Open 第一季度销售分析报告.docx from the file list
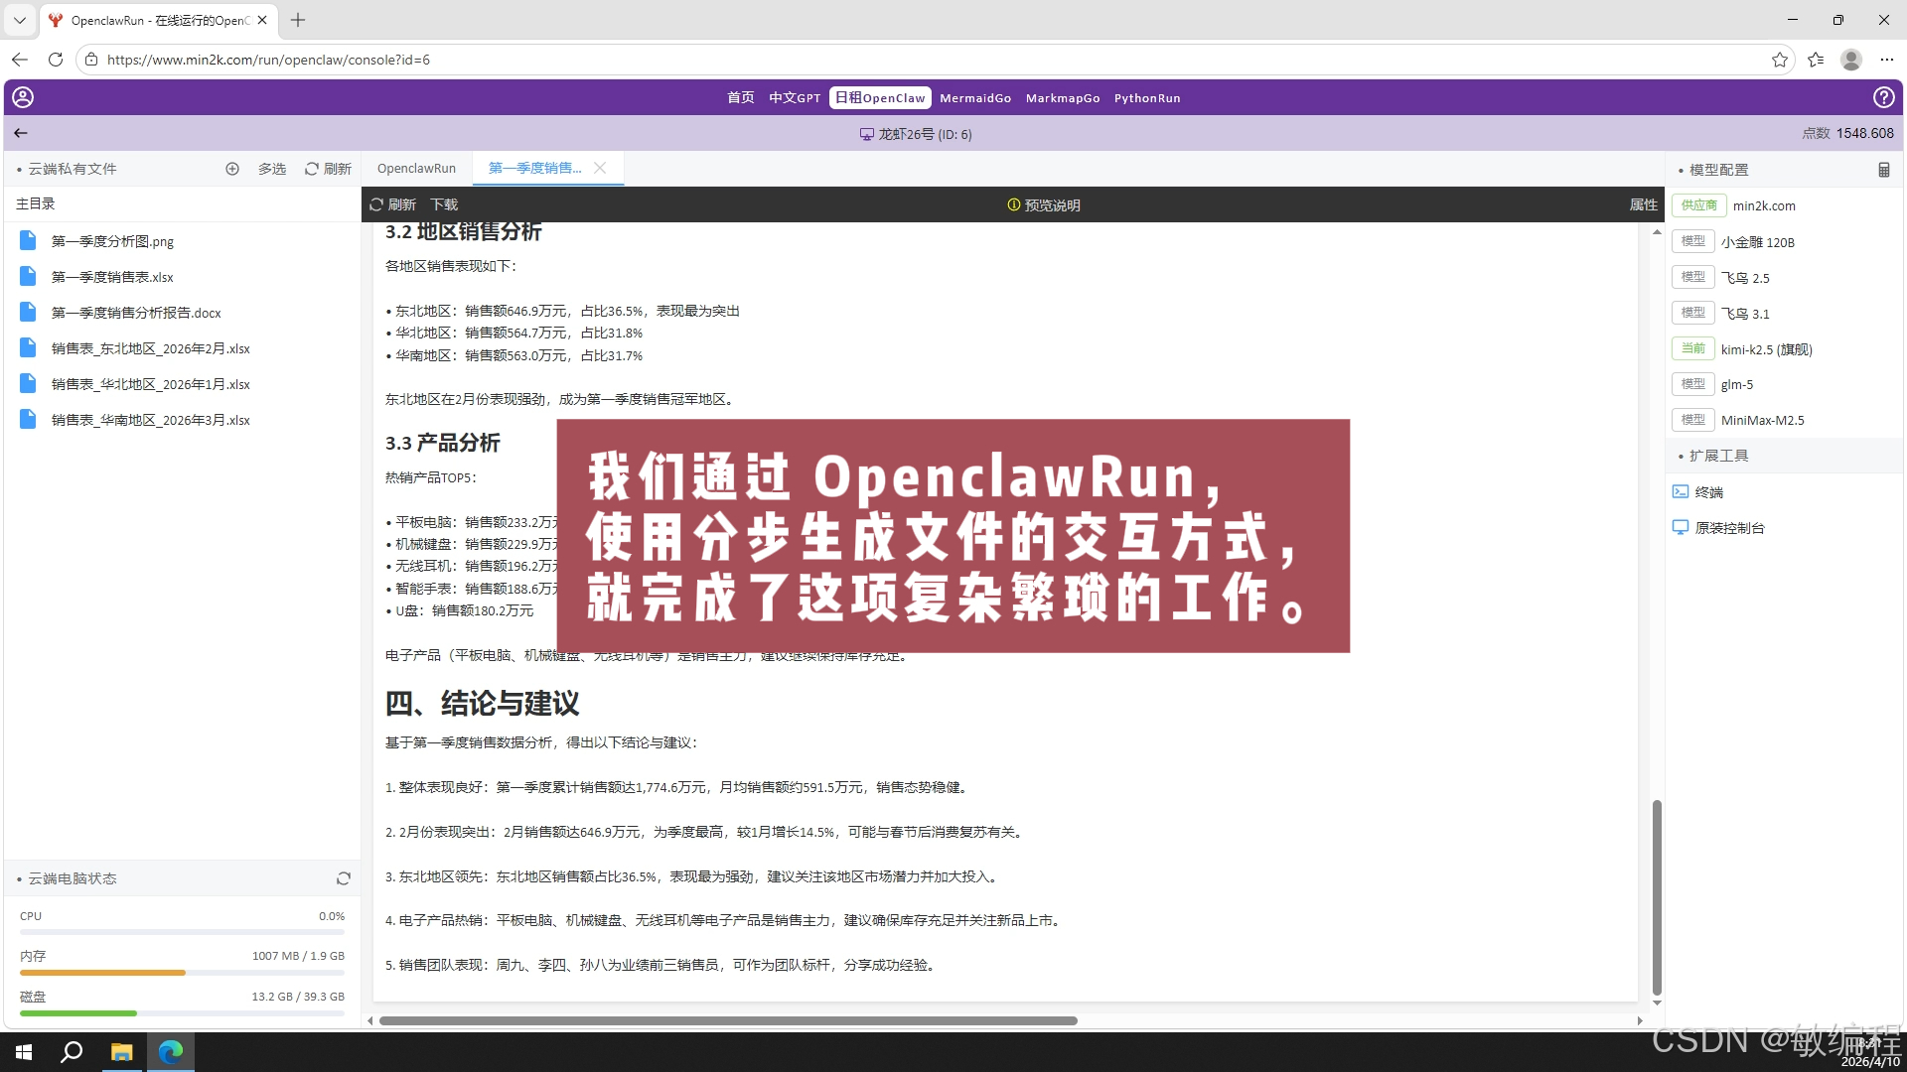1907x1072 pixels. (x=135, y=312)
